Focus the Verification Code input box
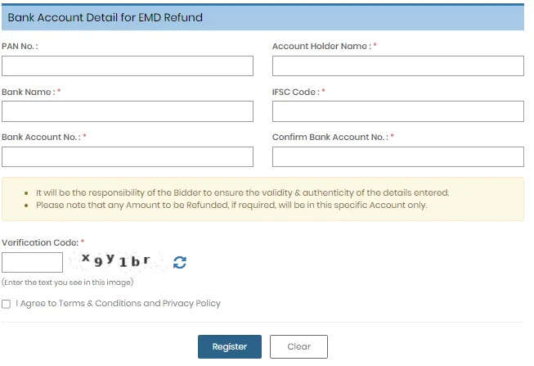The image size is (534, 366). coord(33,263)
